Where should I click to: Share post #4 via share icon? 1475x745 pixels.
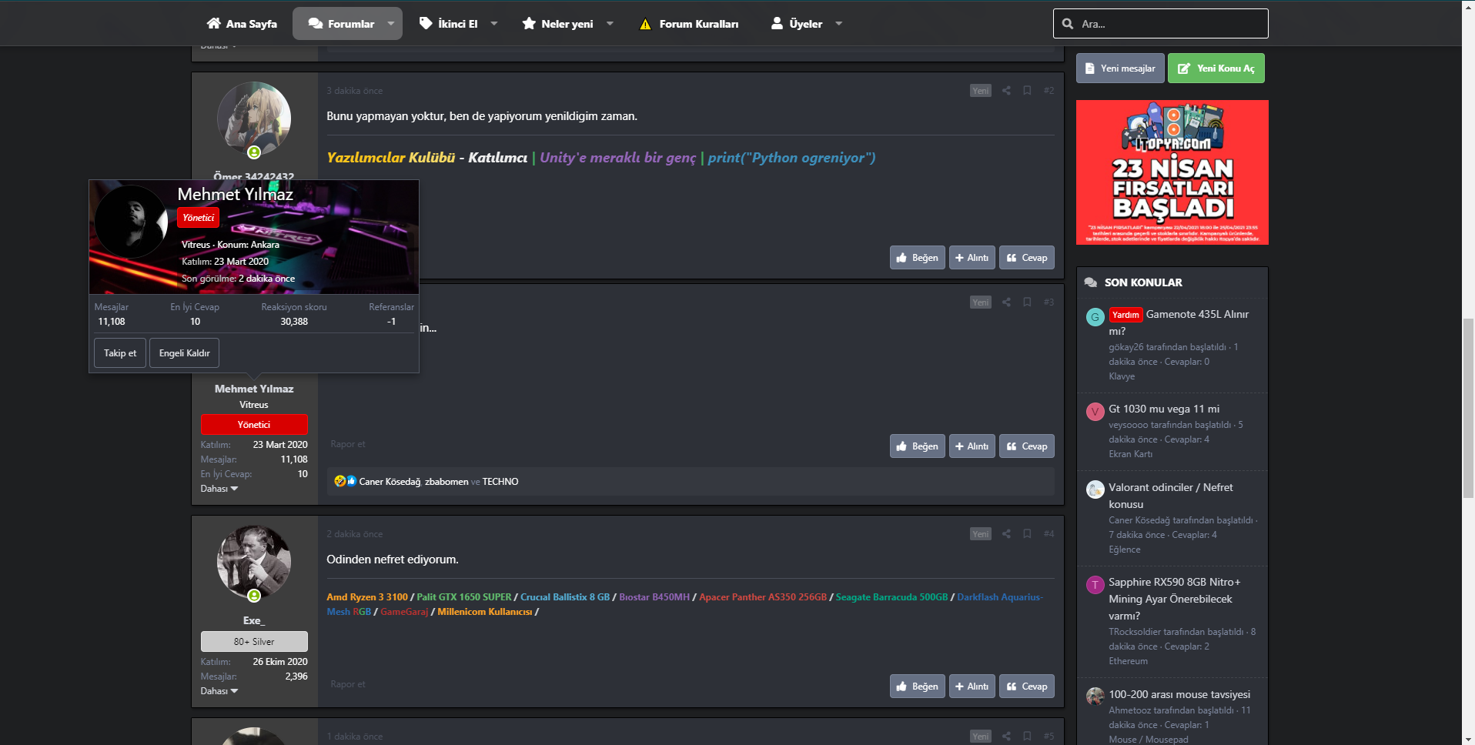pos(1006,534)
